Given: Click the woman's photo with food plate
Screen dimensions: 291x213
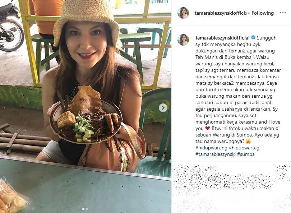Looking at the screenshot, I should pyautogui.click(x=86, y=106).
